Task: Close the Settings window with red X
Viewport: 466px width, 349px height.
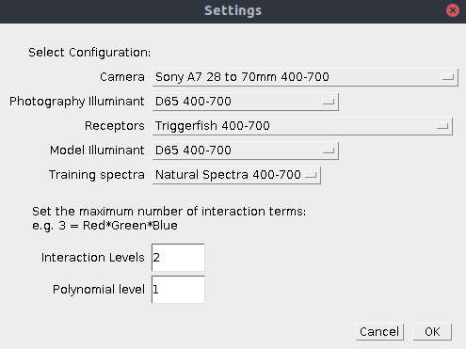Action: [453, 10]
